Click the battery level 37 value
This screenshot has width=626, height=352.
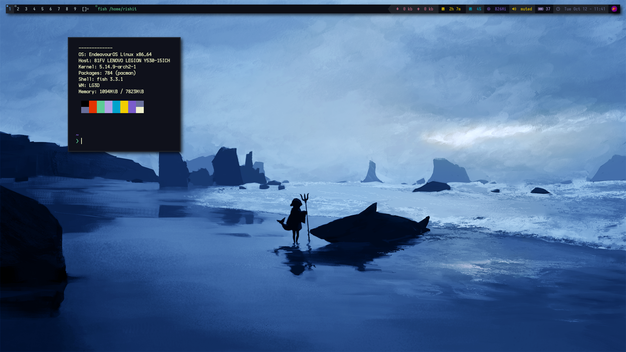[548, 9]
